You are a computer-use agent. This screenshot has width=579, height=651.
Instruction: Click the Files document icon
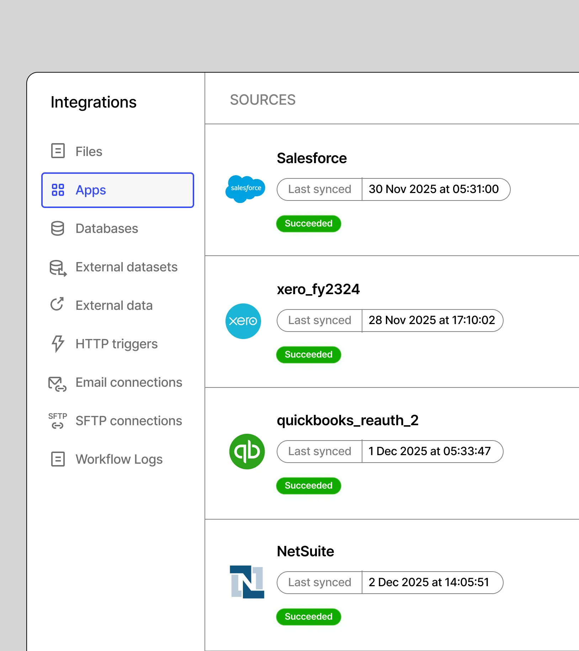pos(58,151)
